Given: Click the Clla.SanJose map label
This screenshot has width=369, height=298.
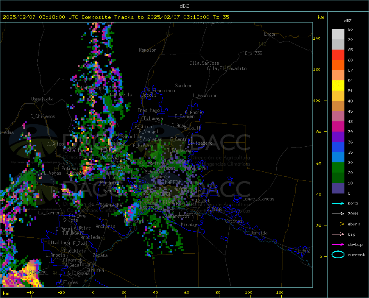Looking at the screenshot, I should click(x=204, y=63).
